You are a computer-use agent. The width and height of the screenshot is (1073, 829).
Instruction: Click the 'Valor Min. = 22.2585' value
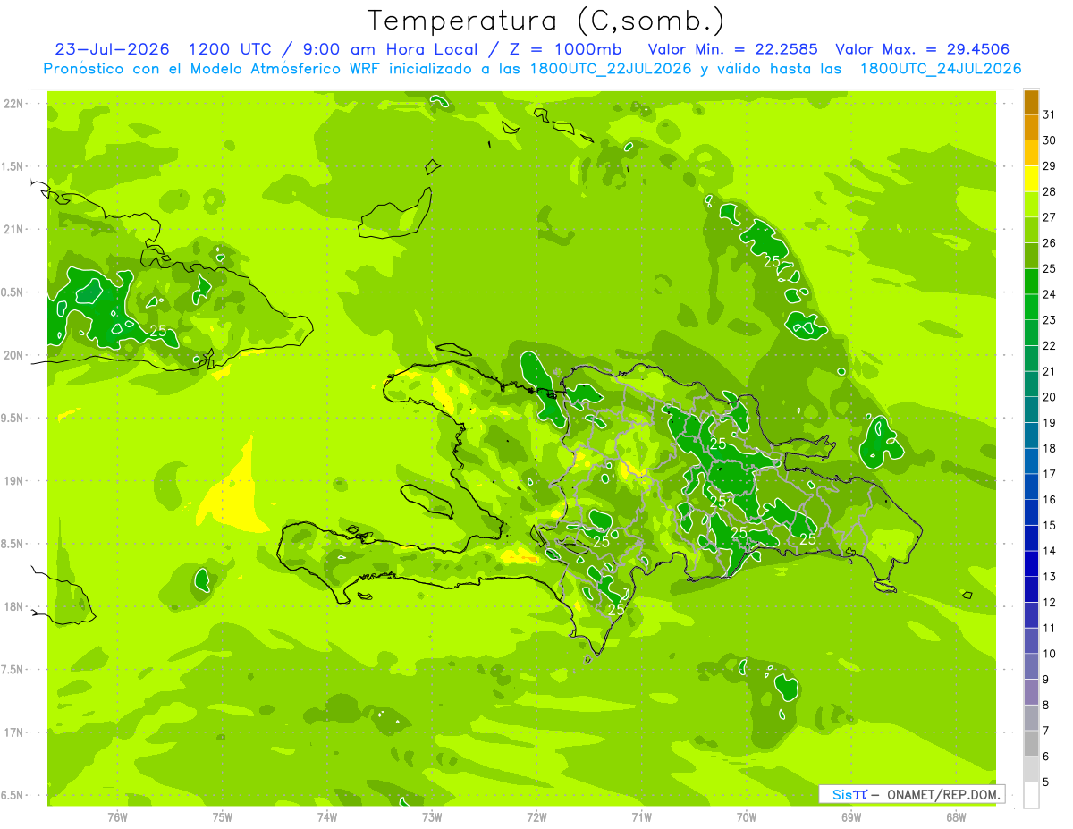[x=734, y=49]
